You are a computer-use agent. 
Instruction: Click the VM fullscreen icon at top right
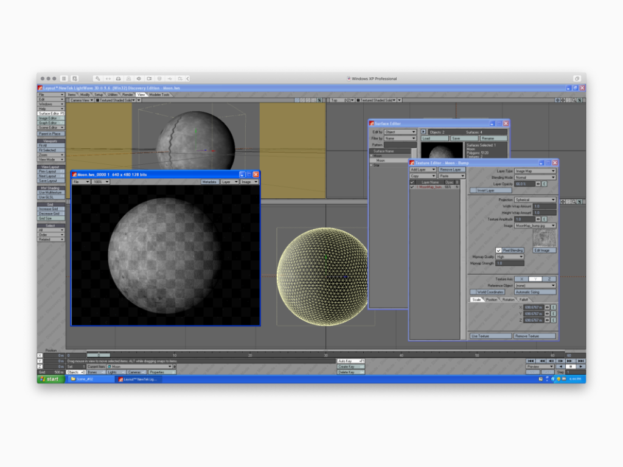click(x=577, y=78)
